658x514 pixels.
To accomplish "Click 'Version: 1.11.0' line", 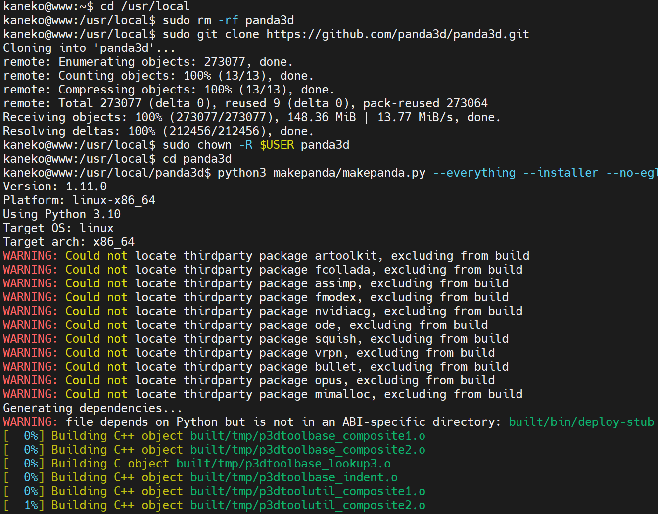I will pyautogui.click(x=55, y=187).
